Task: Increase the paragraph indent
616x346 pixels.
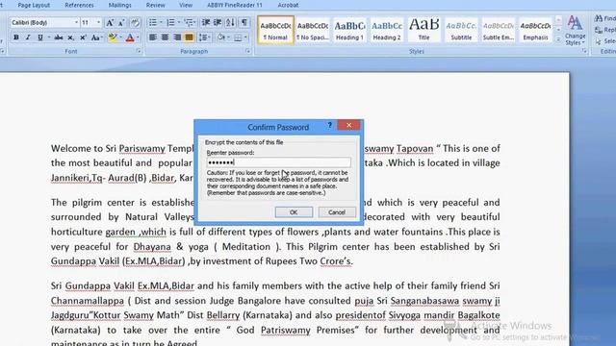Action: [x=218, y=22]
